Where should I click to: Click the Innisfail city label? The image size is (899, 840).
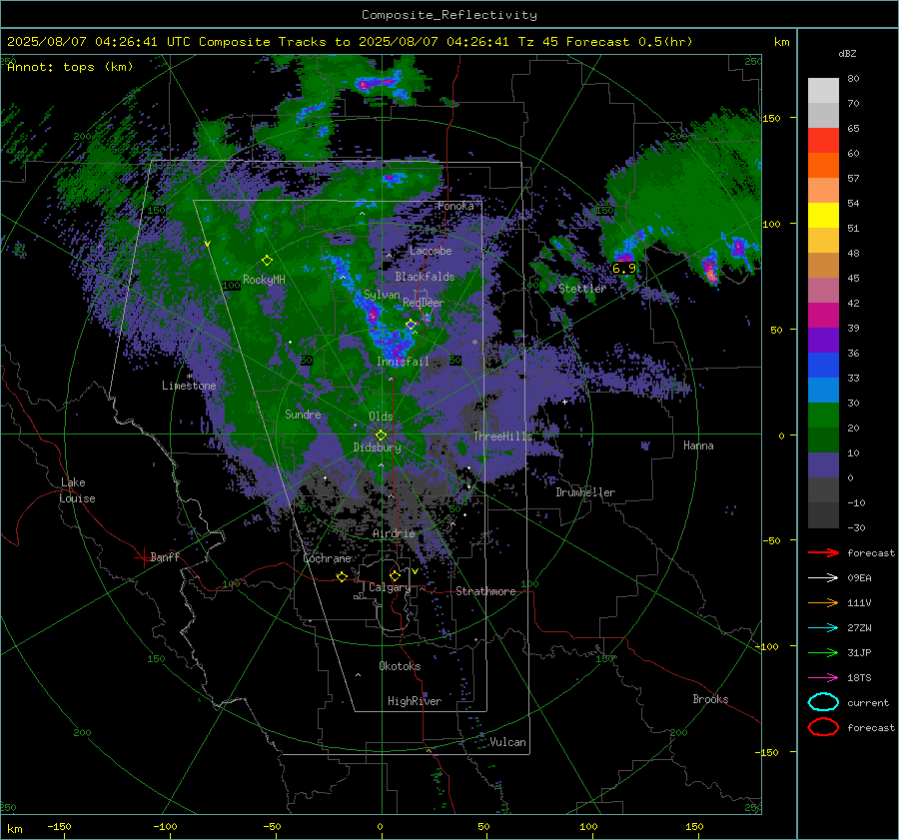403,362
